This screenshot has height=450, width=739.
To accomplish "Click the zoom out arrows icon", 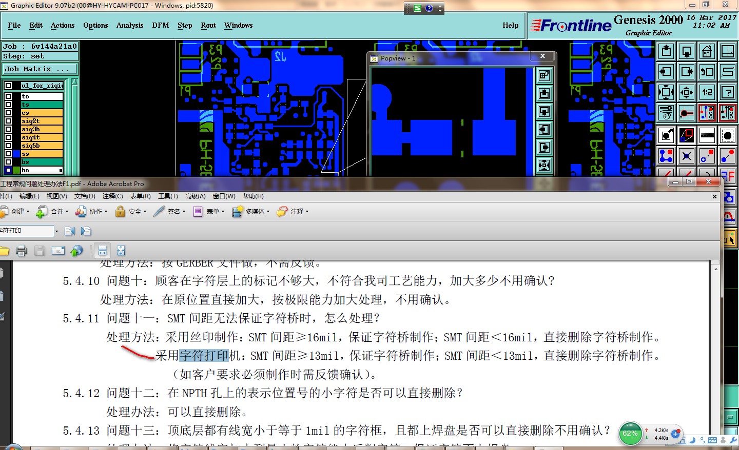I will point(687,92).
